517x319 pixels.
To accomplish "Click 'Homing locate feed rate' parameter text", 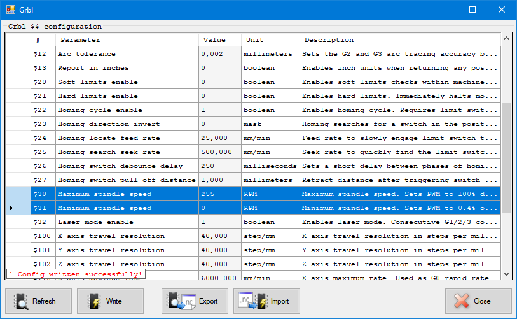I will (x=109, y=138).
